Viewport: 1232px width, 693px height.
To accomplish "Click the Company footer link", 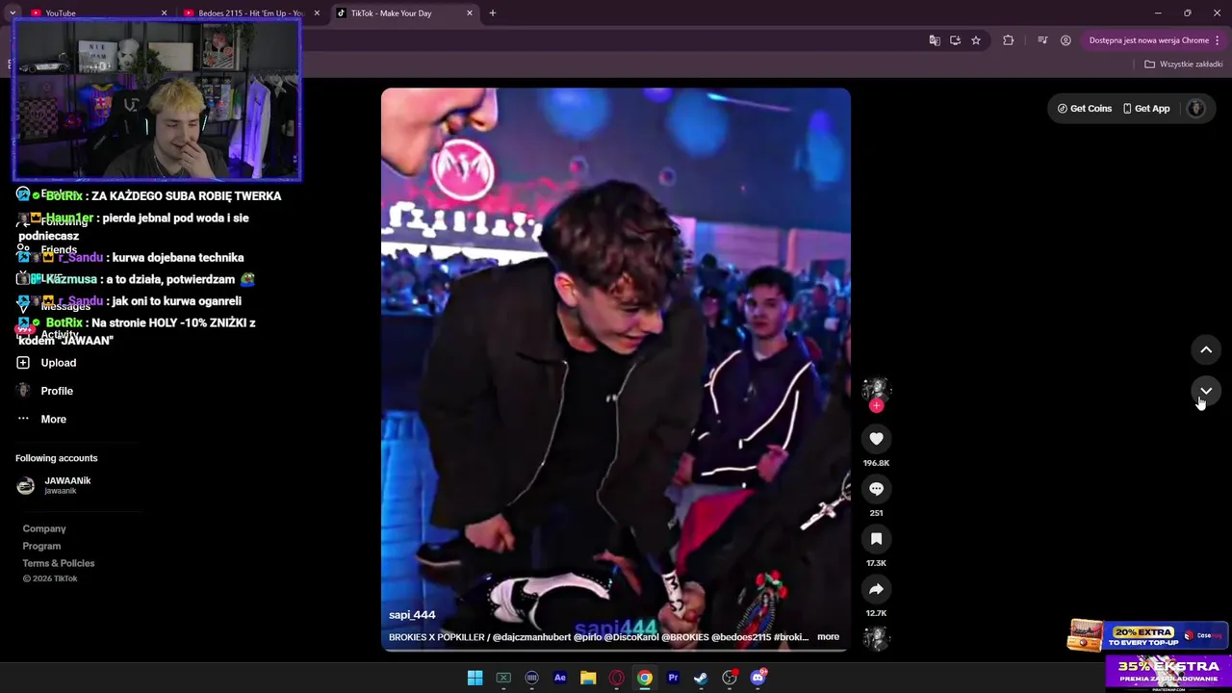I will click(x=44, y=528).
